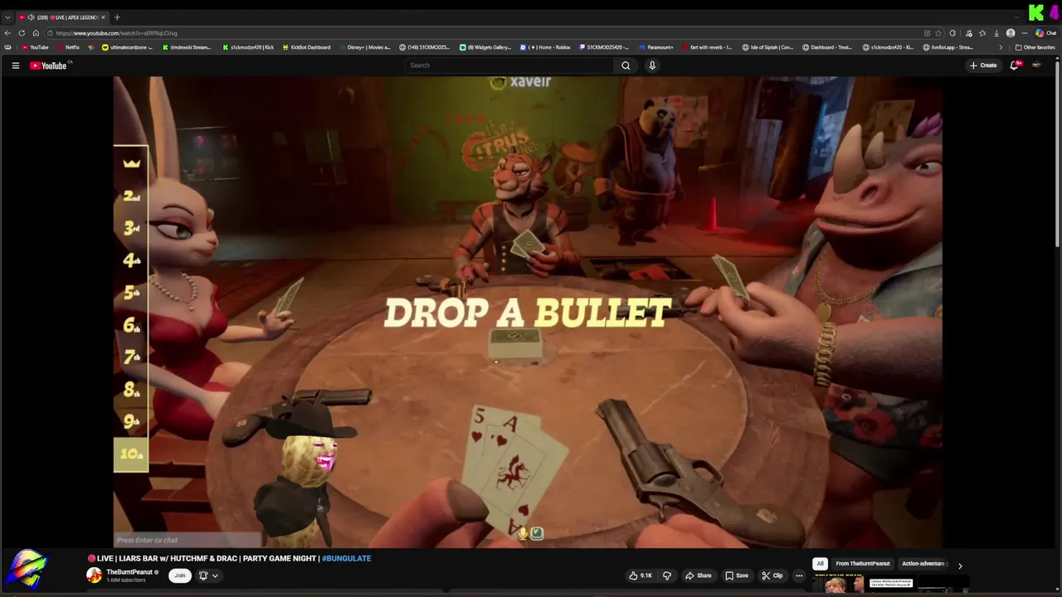Create a clip with the Clip button
Image resolution: width=1062 pixels, height=597 pixels.
[x=772, y=575]
